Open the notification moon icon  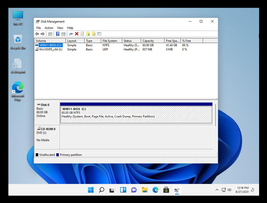pyautogui.click(x=253, y=190)
